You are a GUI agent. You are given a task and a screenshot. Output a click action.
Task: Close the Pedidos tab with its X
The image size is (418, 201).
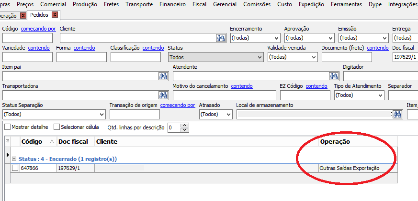(x=55, y=15)
